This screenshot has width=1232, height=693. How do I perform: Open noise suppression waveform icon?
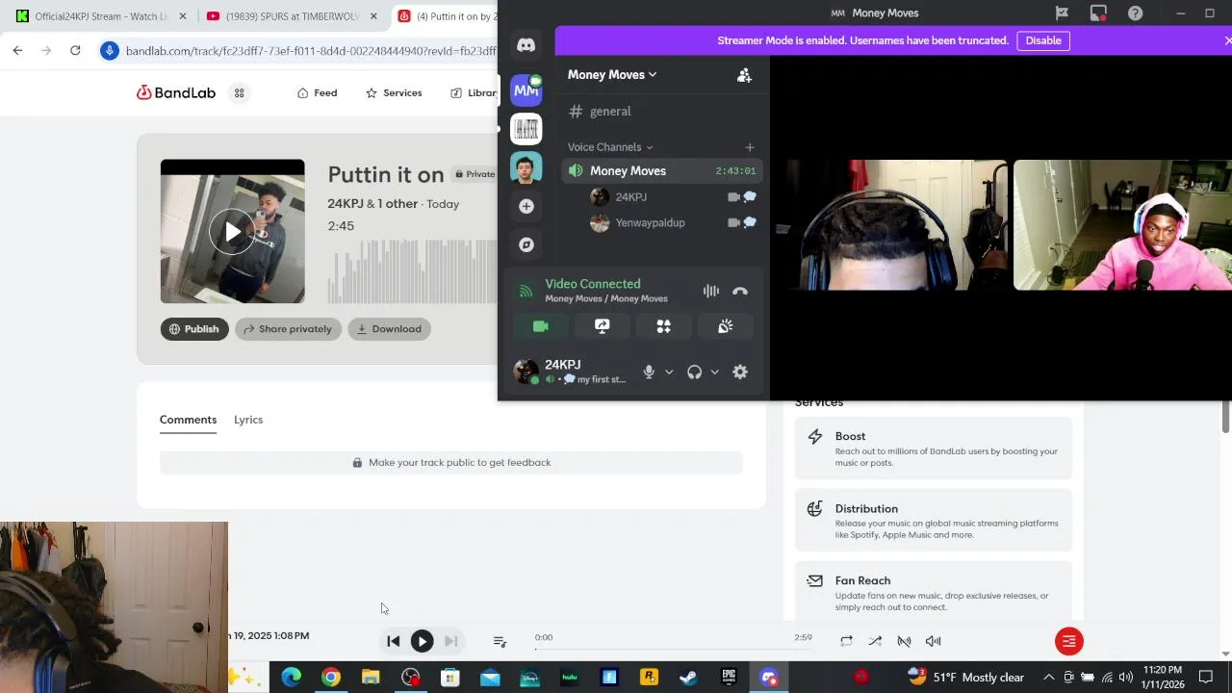[710, 291]
